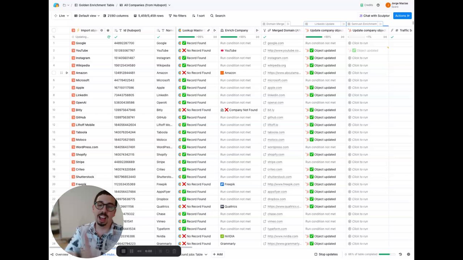This screenshot has width=463, height=260.
Task: Click the YouTube logo in Enrich Company cell
Action: [222, 51]
